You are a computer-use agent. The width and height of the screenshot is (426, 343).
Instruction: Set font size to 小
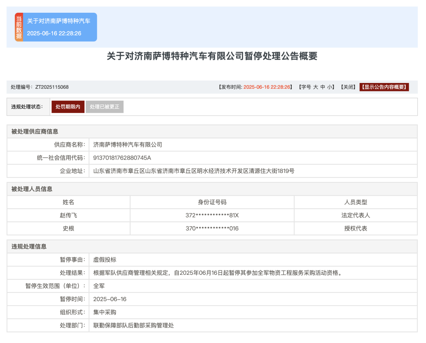click(x=329, y=87)
